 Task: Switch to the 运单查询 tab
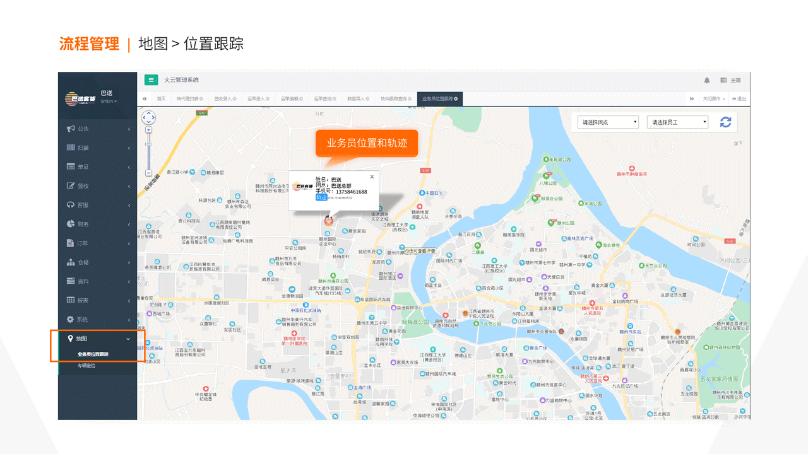(325, 99)
